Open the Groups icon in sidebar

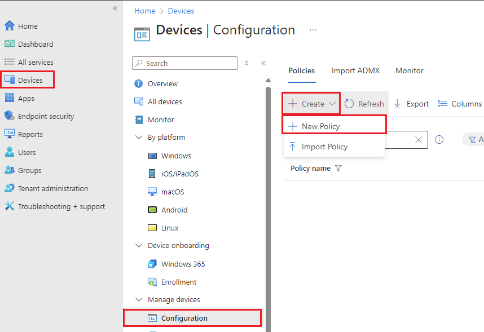pyautogui.click(x=10, y=170)
